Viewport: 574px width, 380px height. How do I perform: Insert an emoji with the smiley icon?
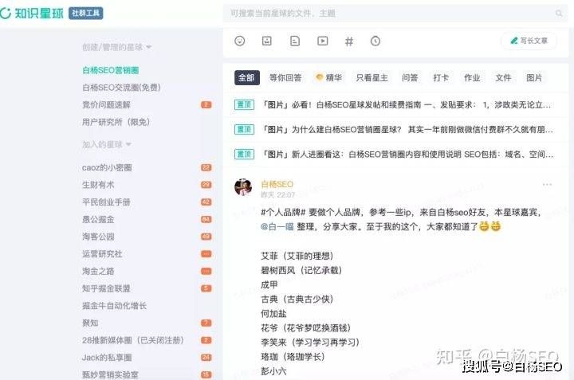click(240, 41)
